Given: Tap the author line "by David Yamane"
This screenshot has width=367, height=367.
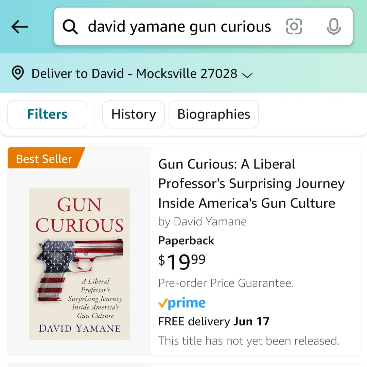Looking at the screenshot, I should pos(203,222).
